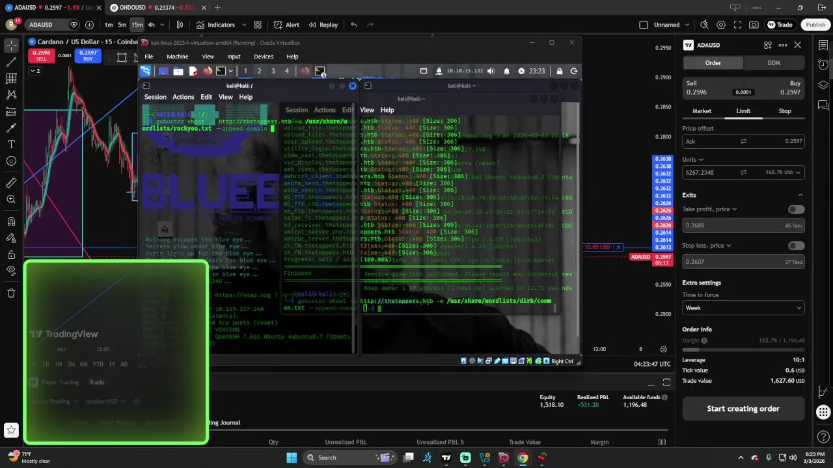Viewport: 833px width, 468px height.
Task: Open VirtualBox Devices menu
Action: [x=264, y=57]
